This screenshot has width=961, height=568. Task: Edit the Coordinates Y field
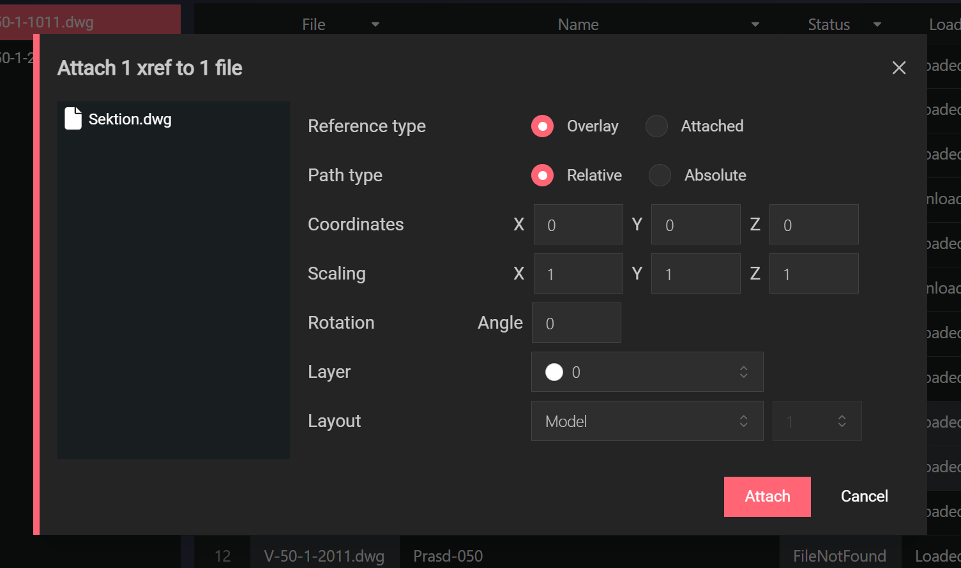(x=695, y=225)
